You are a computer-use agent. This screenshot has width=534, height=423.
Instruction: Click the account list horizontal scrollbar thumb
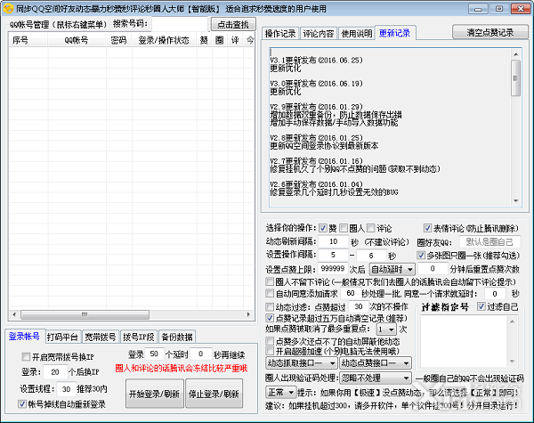[x=85, y=314]
